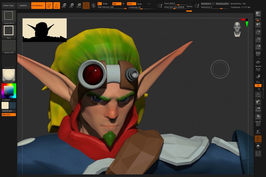This screenshot has width=266, height=177.
Task: Click ReplayLast button
Action: pyautogui.click(x=208, y=3)
